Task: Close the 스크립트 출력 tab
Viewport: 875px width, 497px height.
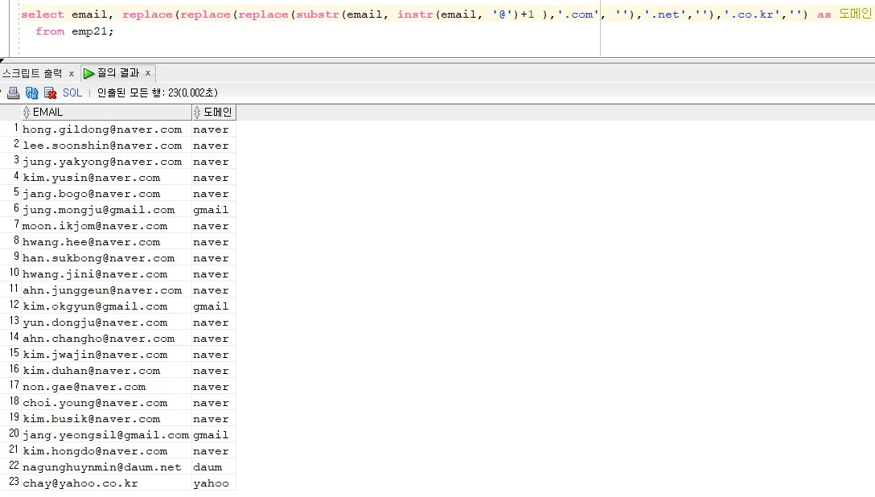Action: tap(72, 74)
